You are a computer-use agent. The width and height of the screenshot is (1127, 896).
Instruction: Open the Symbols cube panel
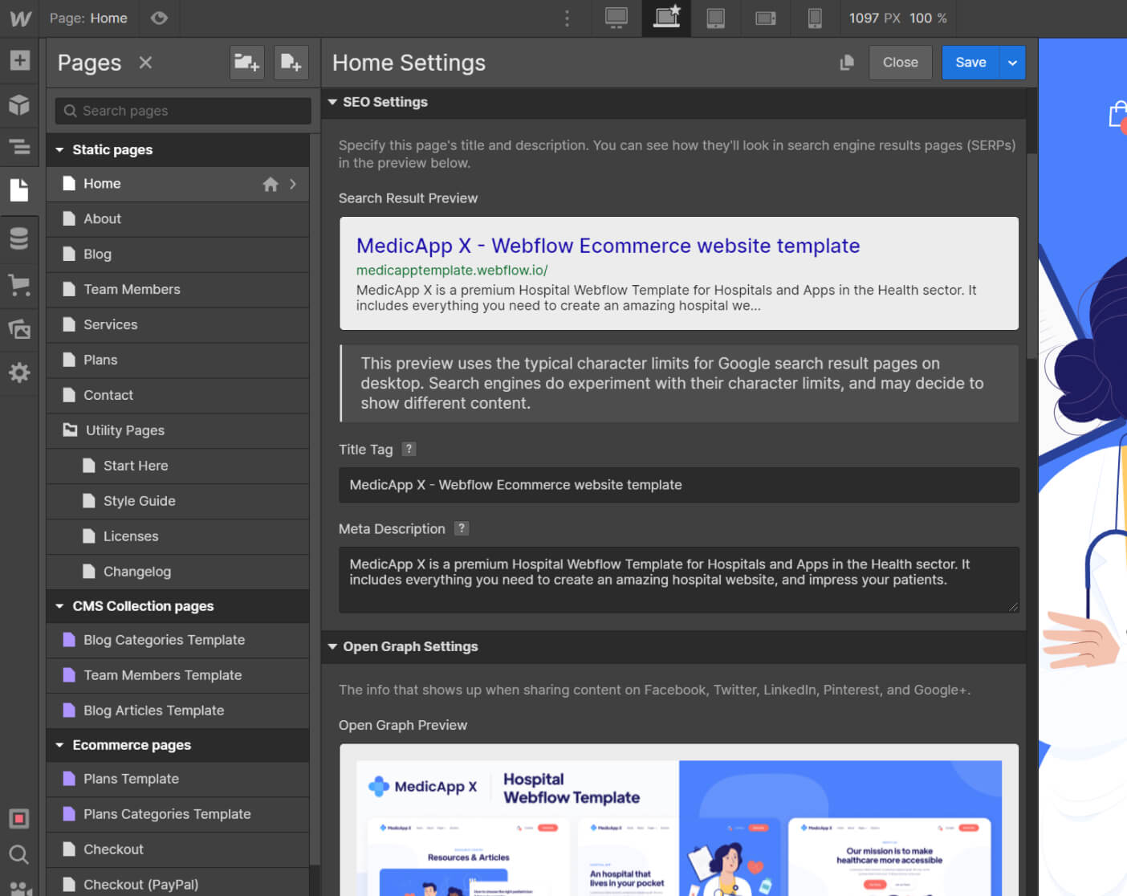tap(19, 104)
